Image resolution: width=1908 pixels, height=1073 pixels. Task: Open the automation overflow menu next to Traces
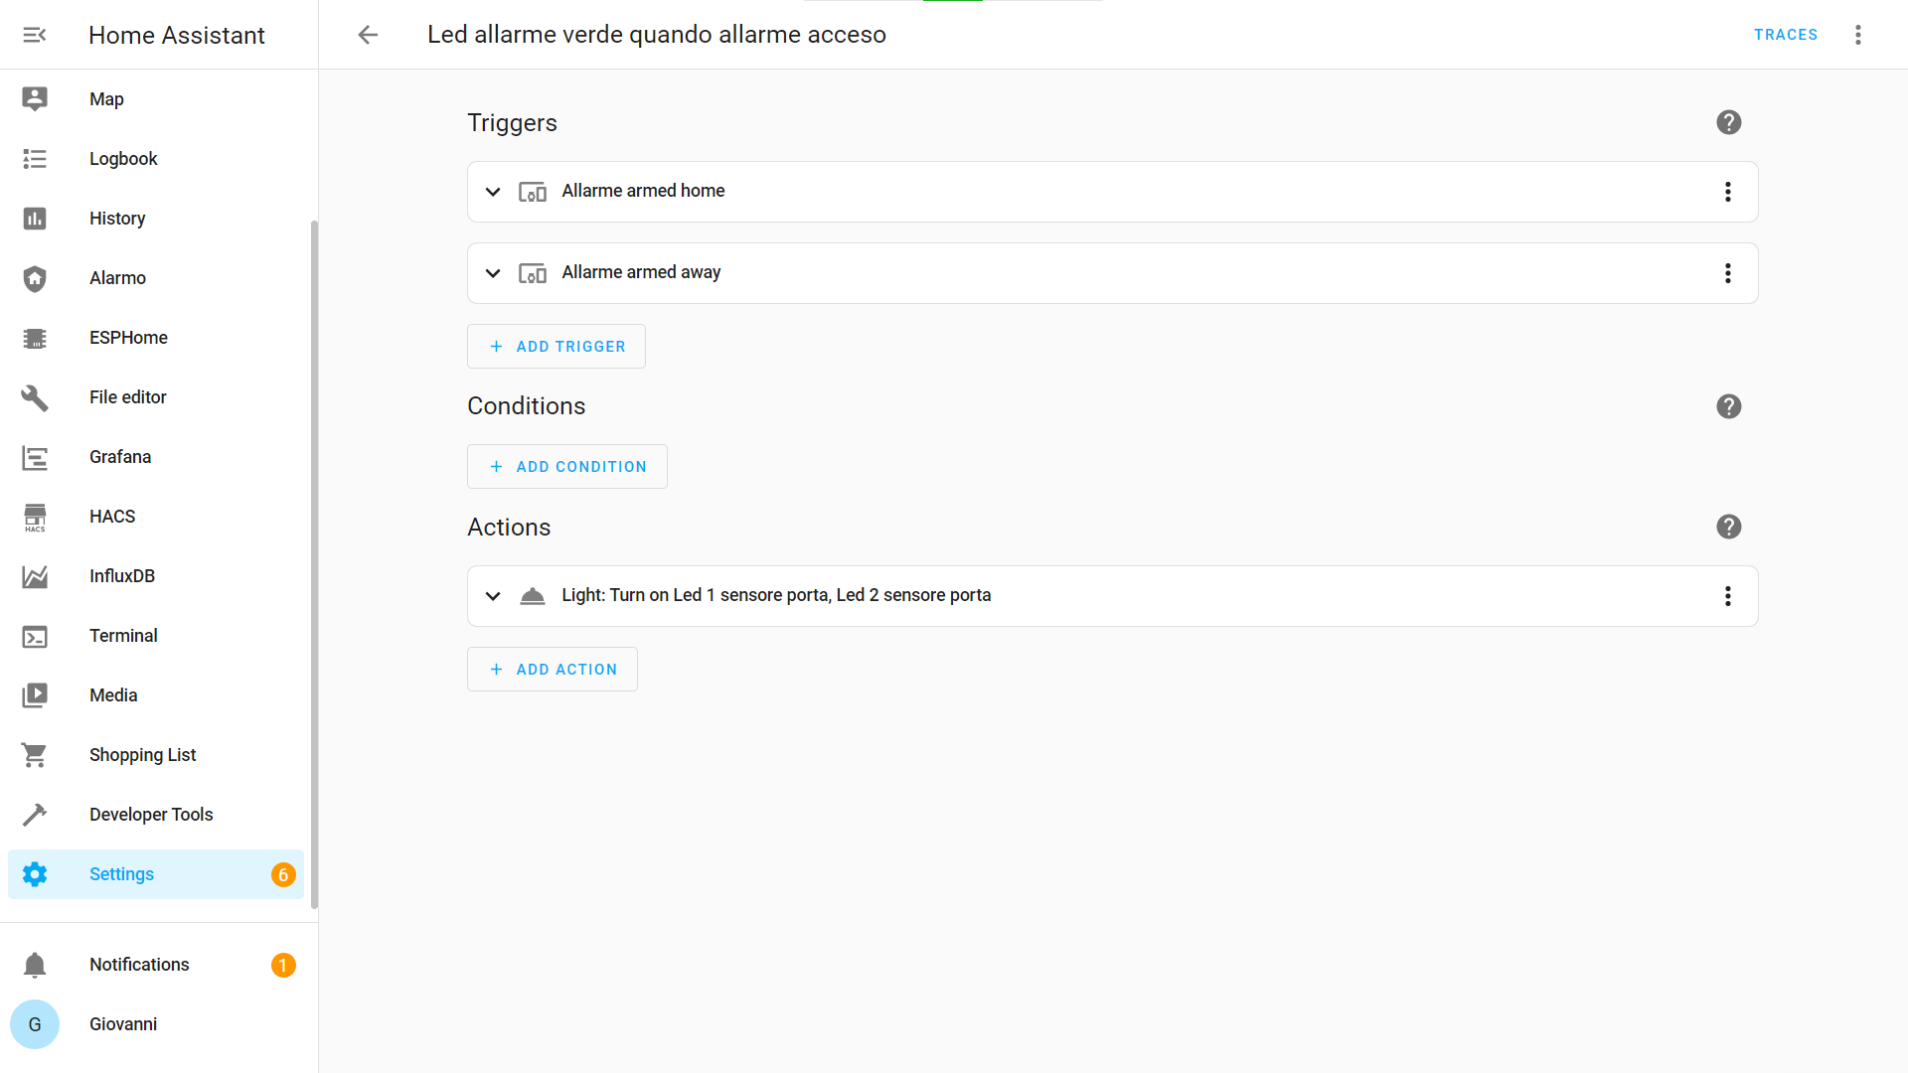1857,35
